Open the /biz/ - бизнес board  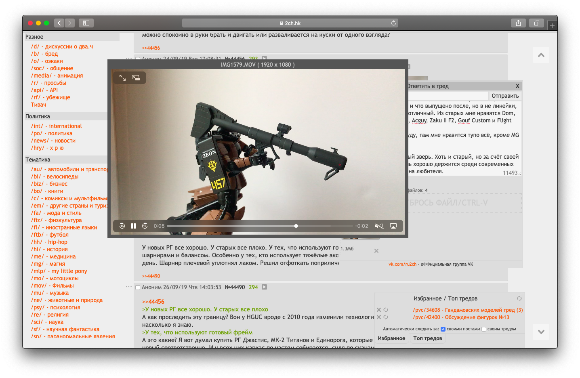pos(49,184)
